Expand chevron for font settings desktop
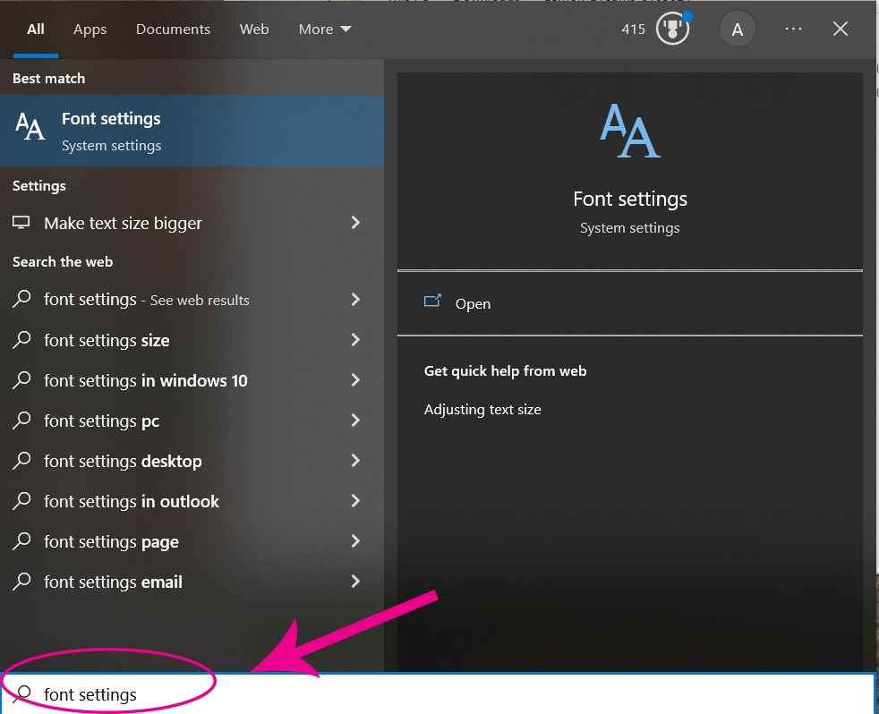 point(354,461)
